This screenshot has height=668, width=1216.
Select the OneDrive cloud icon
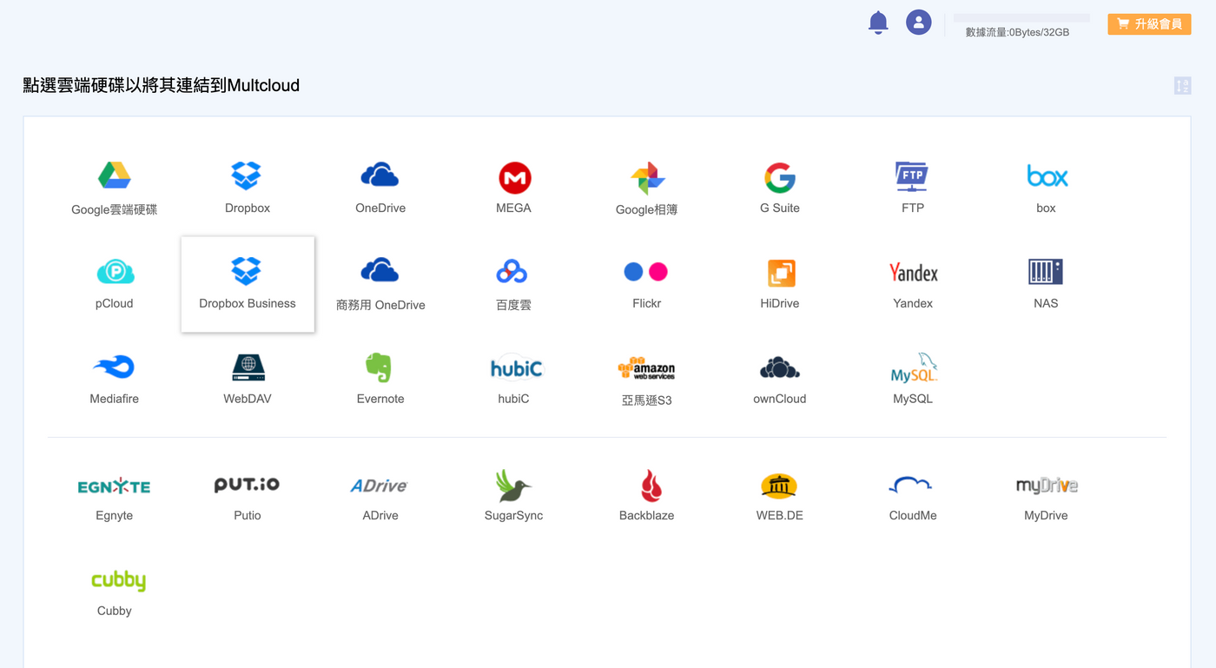(x=380, y=176)
